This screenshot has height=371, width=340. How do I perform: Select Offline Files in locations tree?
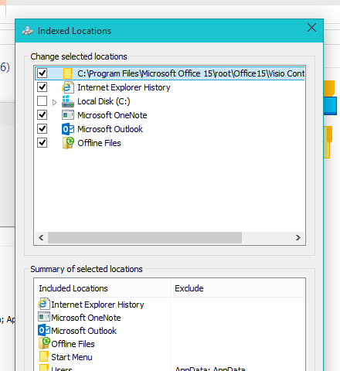(99, 143)
